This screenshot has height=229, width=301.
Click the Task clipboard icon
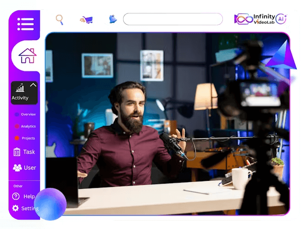tap(17, 152)
